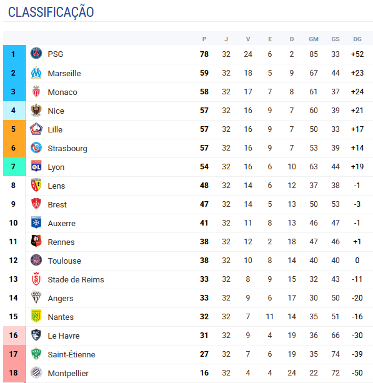The height and width of the screenshot is (383, 373).
Task: Click the Lille club crest
Action: (x=36, y=129)
